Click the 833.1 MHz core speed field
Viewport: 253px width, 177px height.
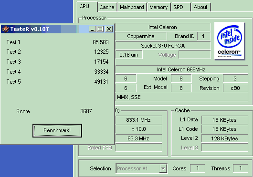(x=139, y=120)
